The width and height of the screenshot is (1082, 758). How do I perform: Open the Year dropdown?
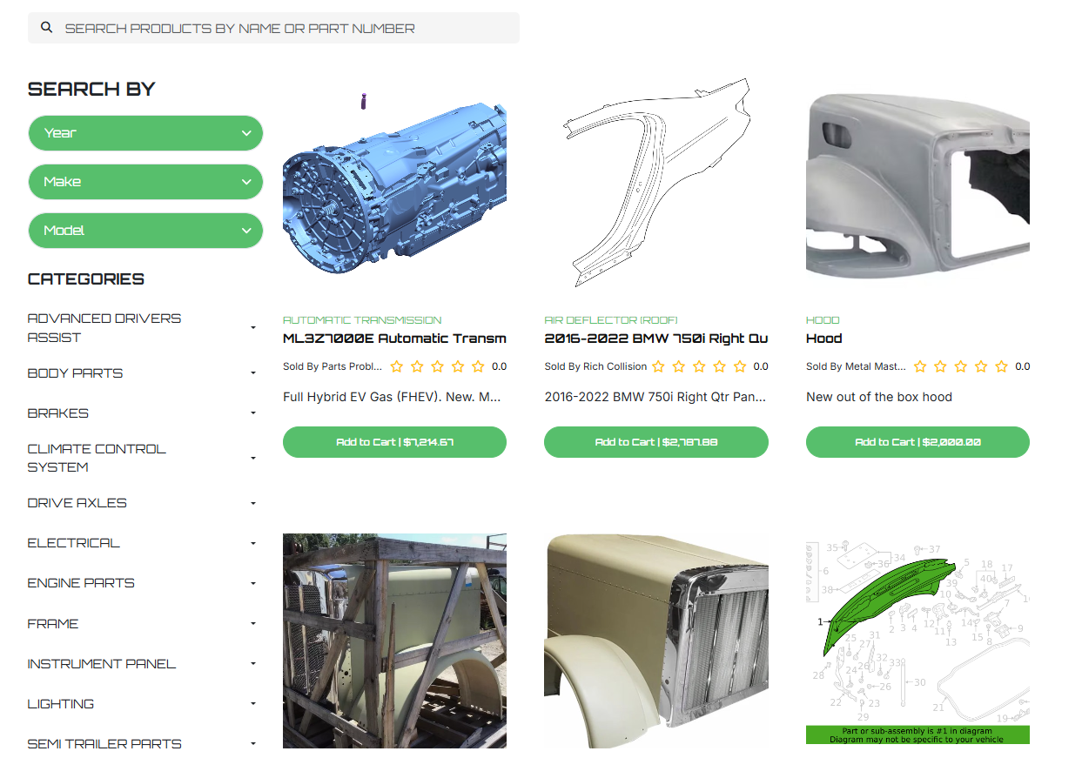[x=145, y=133]
